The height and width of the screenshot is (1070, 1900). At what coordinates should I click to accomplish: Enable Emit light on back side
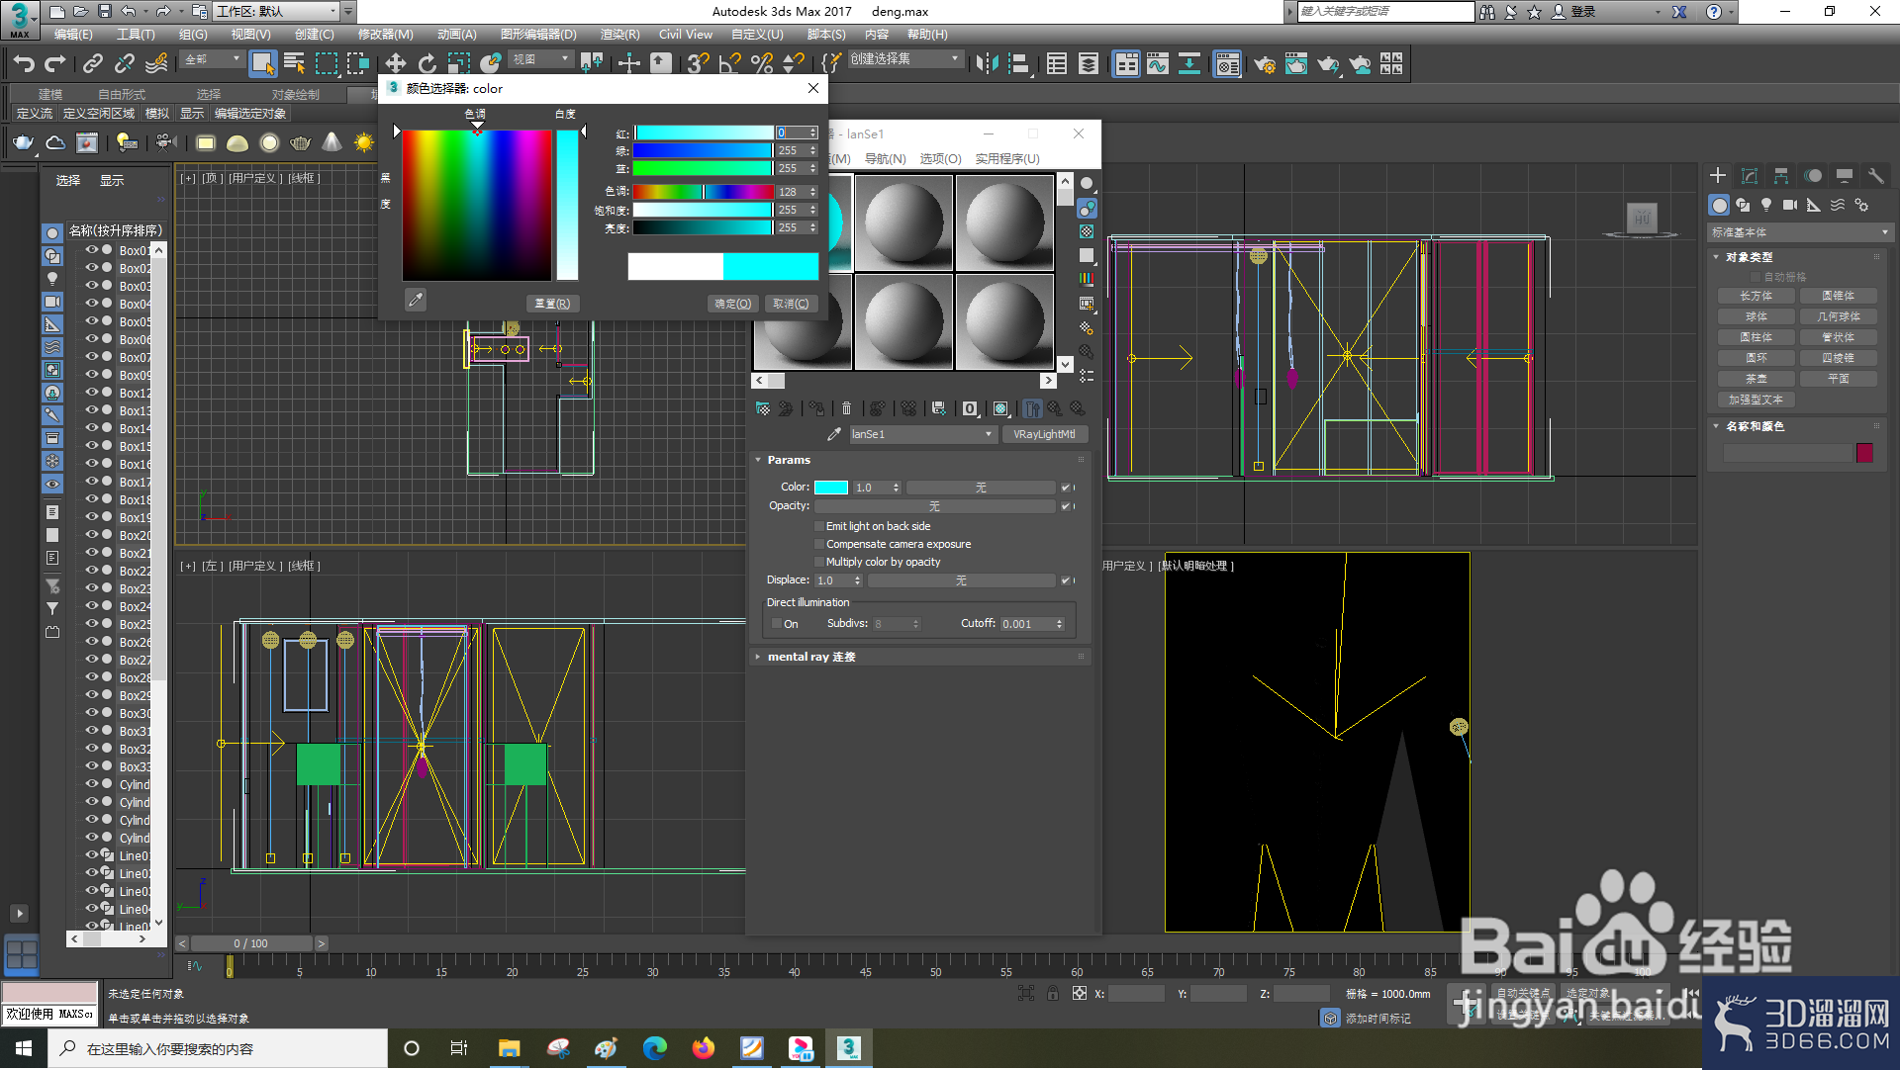pos(819,527)
